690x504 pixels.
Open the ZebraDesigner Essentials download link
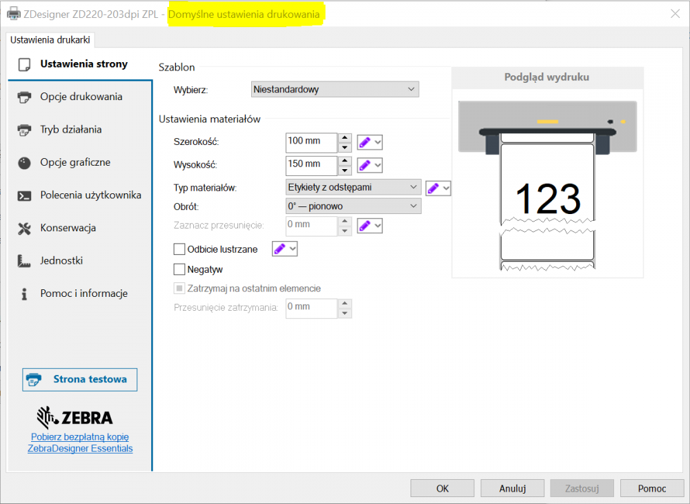pyautogui.click(x=80, y=443)
